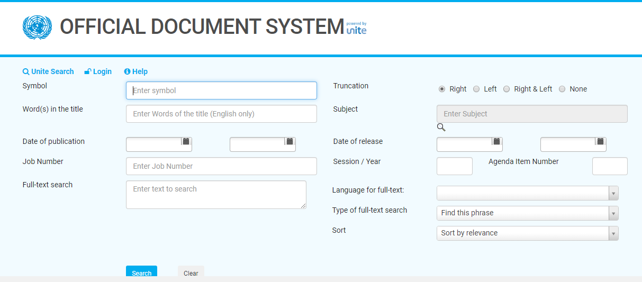Open the Sort by relevance dropdown
The width and height of the screenshot is (642, 282).
(x=613, y=233)
